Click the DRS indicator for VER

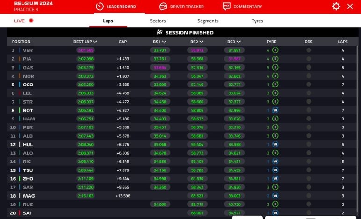[x=309, y=50]
